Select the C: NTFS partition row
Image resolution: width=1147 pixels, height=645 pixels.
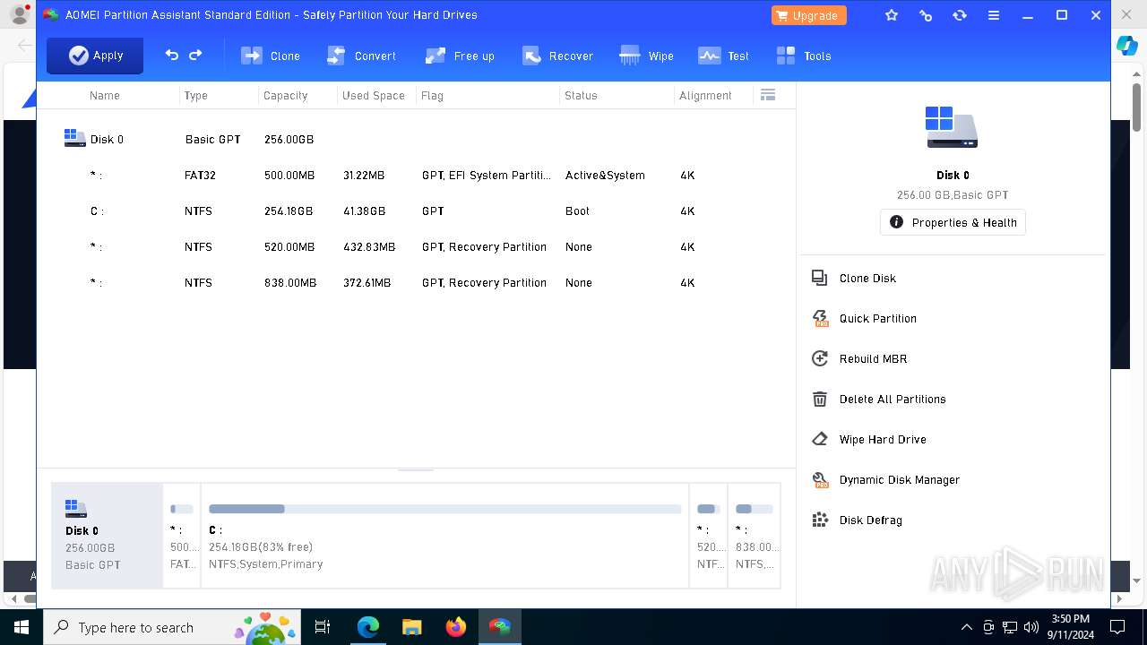416,211
